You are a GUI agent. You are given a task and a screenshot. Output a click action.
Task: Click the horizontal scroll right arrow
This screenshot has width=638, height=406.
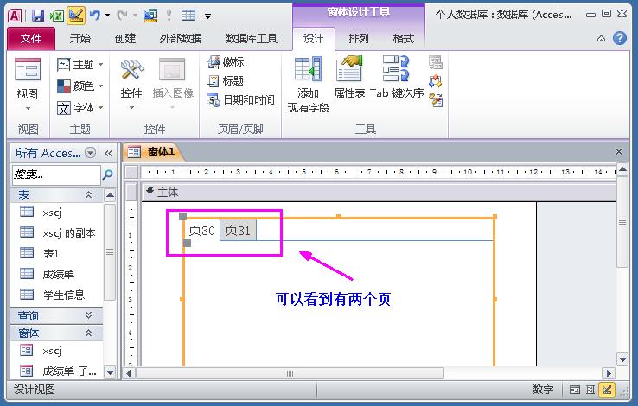pyautogui.click(x=609, y=373)
